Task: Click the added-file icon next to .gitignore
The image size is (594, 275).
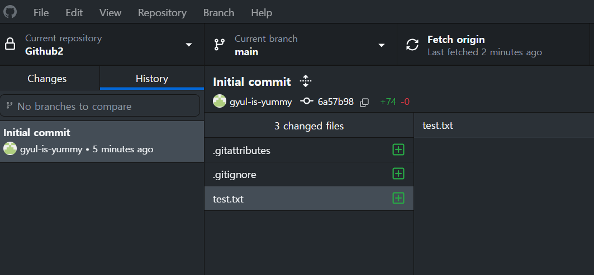Action: 398,173
